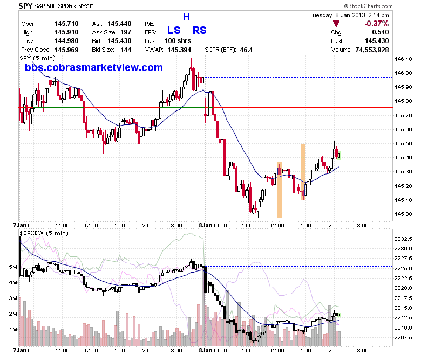The image size is (421, 355).
Task: Click the bbs.cobrasmarketview.com link text
Action: [x=94, y=67]
